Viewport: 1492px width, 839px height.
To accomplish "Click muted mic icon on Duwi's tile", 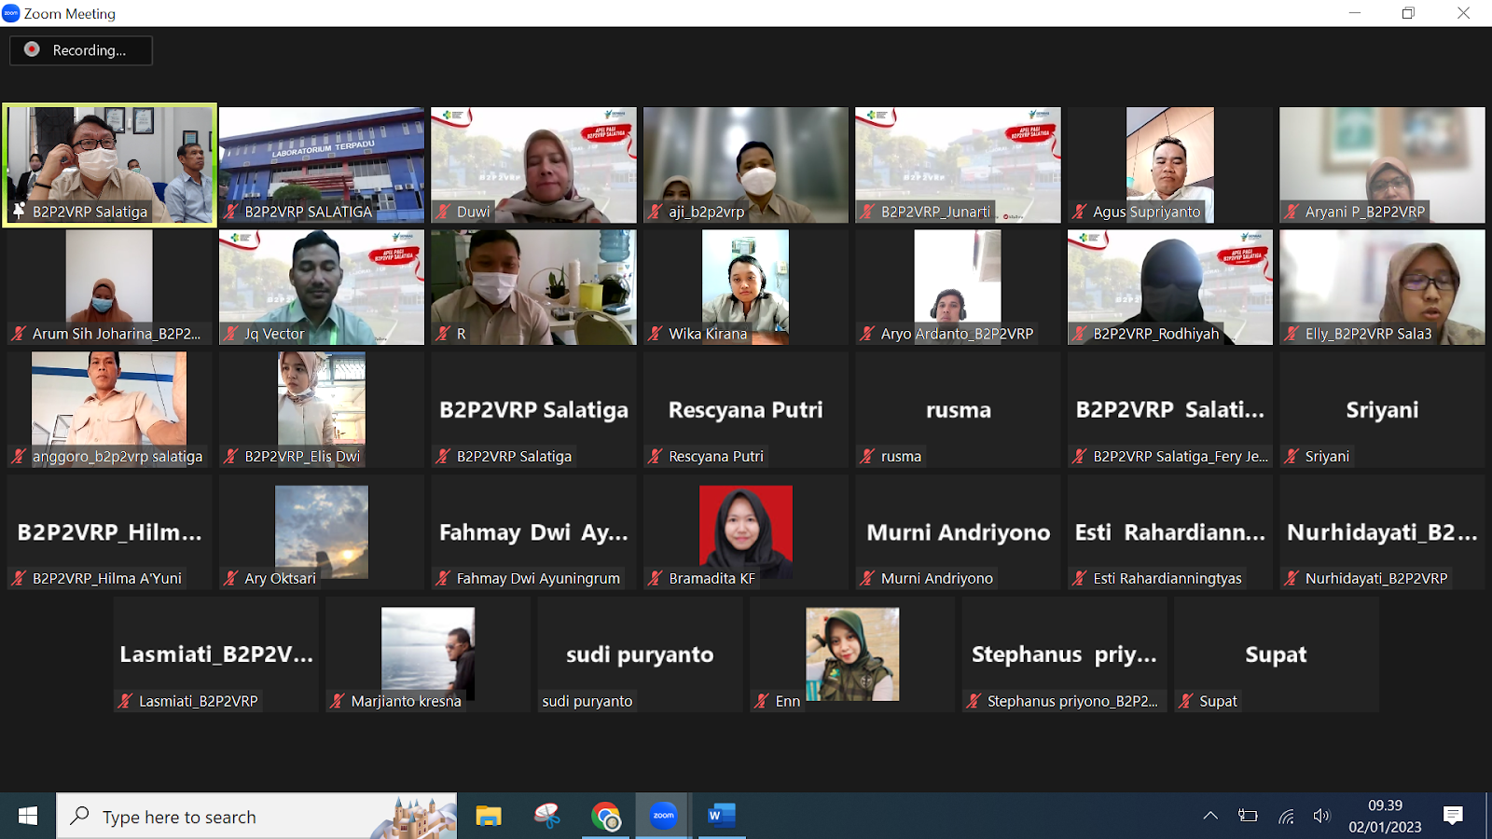I will (x=444, y=212).
